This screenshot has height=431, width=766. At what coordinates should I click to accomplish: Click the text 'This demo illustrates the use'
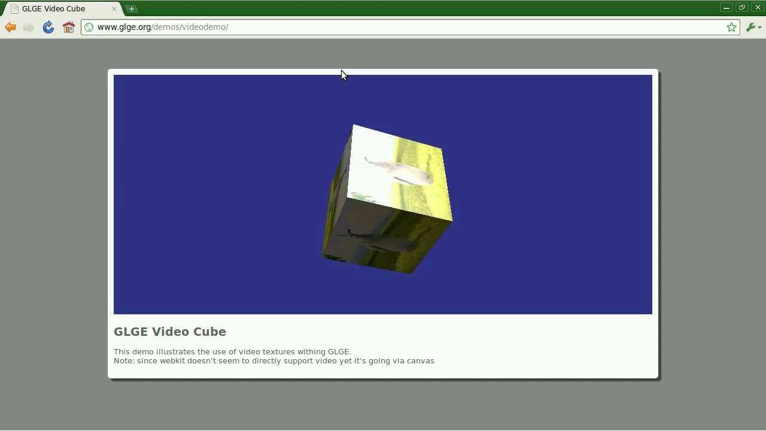pyautogui.click(x=169, y=352)
